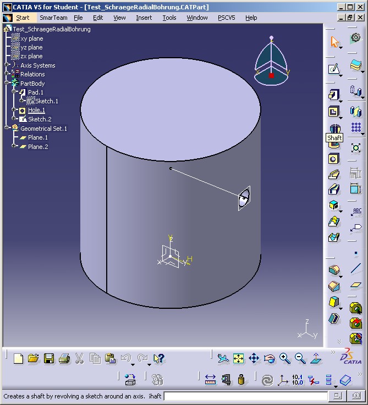Open the Sketcher tool

333,69
